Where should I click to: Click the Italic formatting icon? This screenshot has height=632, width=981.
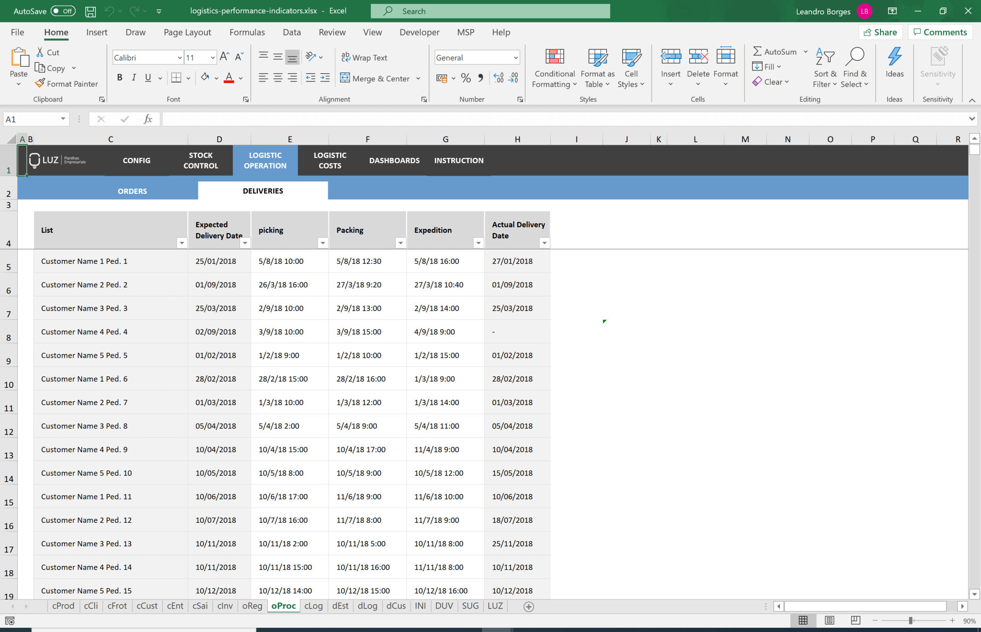point(134,77)
